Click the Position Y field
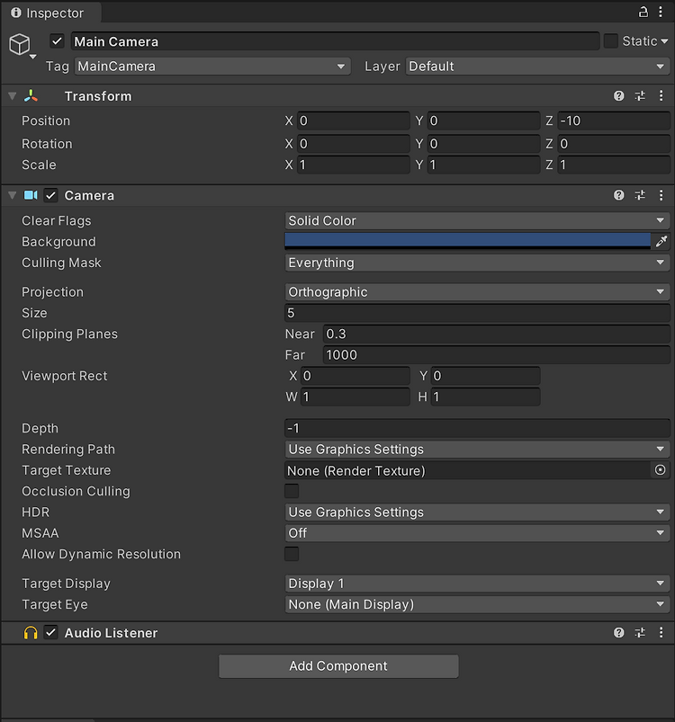Screen dimensions: 675x722 483,120
